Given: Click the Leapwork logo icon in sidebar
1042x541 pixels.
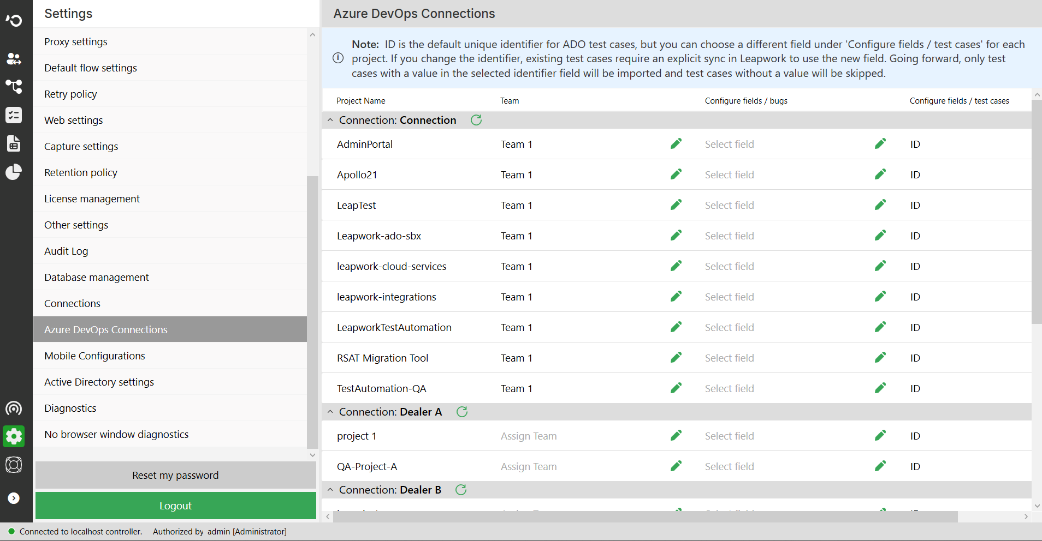Looking at the screenshot, I should coord(14,21).
